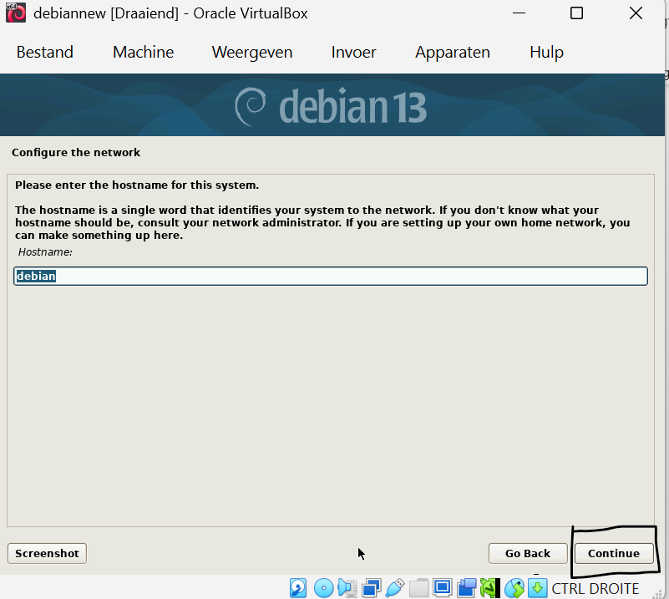
Task: Click the VirtualBox app icon in title bar
Action: click(16, 13)
